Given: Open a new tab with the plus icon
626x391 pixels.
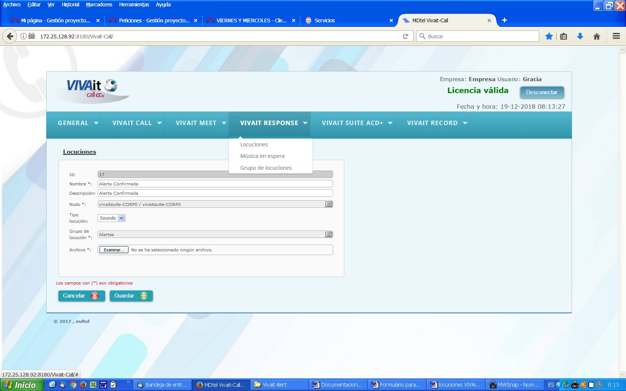Looking at the screenshot, I should pos(505,20).
